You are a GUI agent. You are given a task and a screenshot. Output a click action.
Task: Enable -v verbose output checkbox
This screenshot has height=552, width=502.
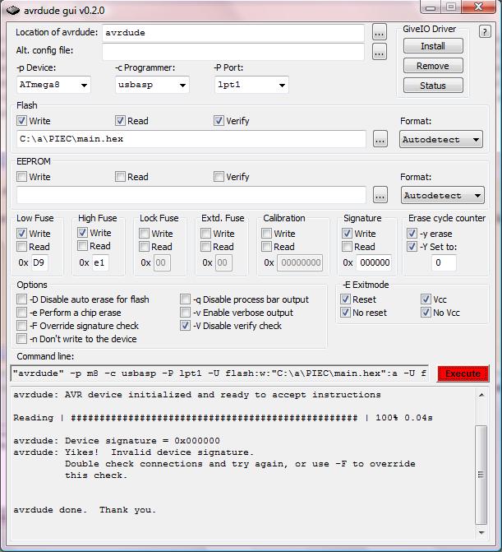click(x=185, y=313)
